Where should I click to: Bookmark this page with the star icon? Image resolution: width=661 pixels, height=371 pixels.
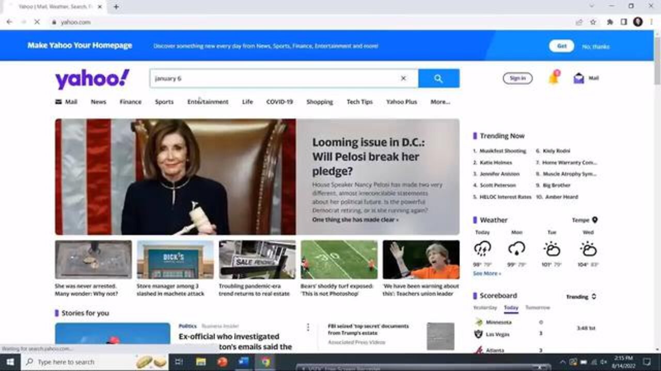pyautogui.click(x=593, y=22)
